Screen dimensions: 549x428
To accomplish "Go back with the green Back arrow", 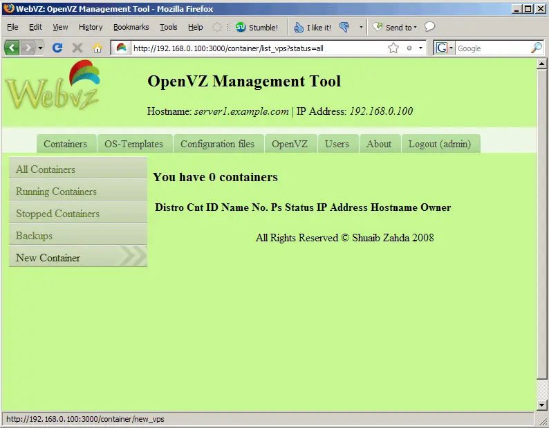I will (12, 48).
